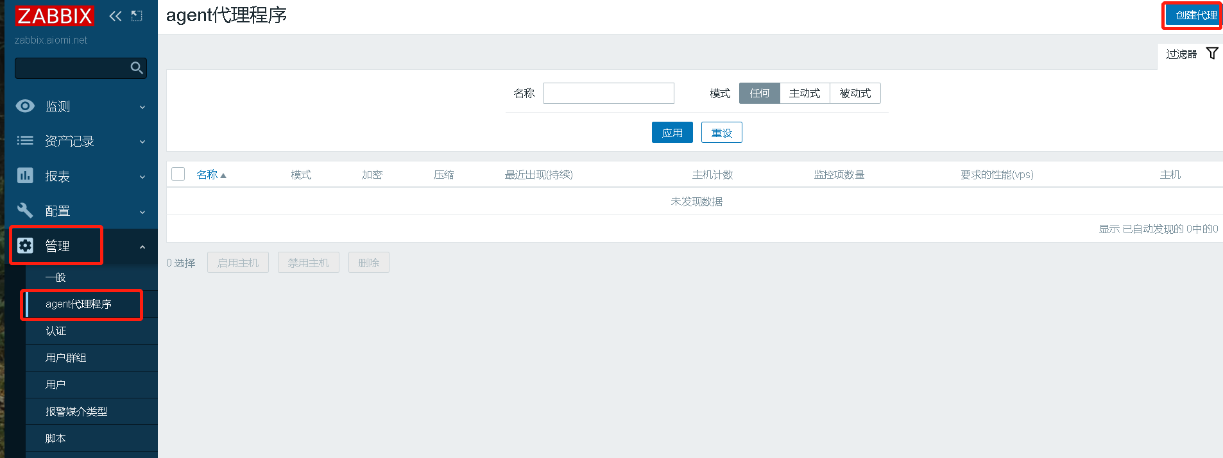Select 任何 mode option

tap(760, 94)
